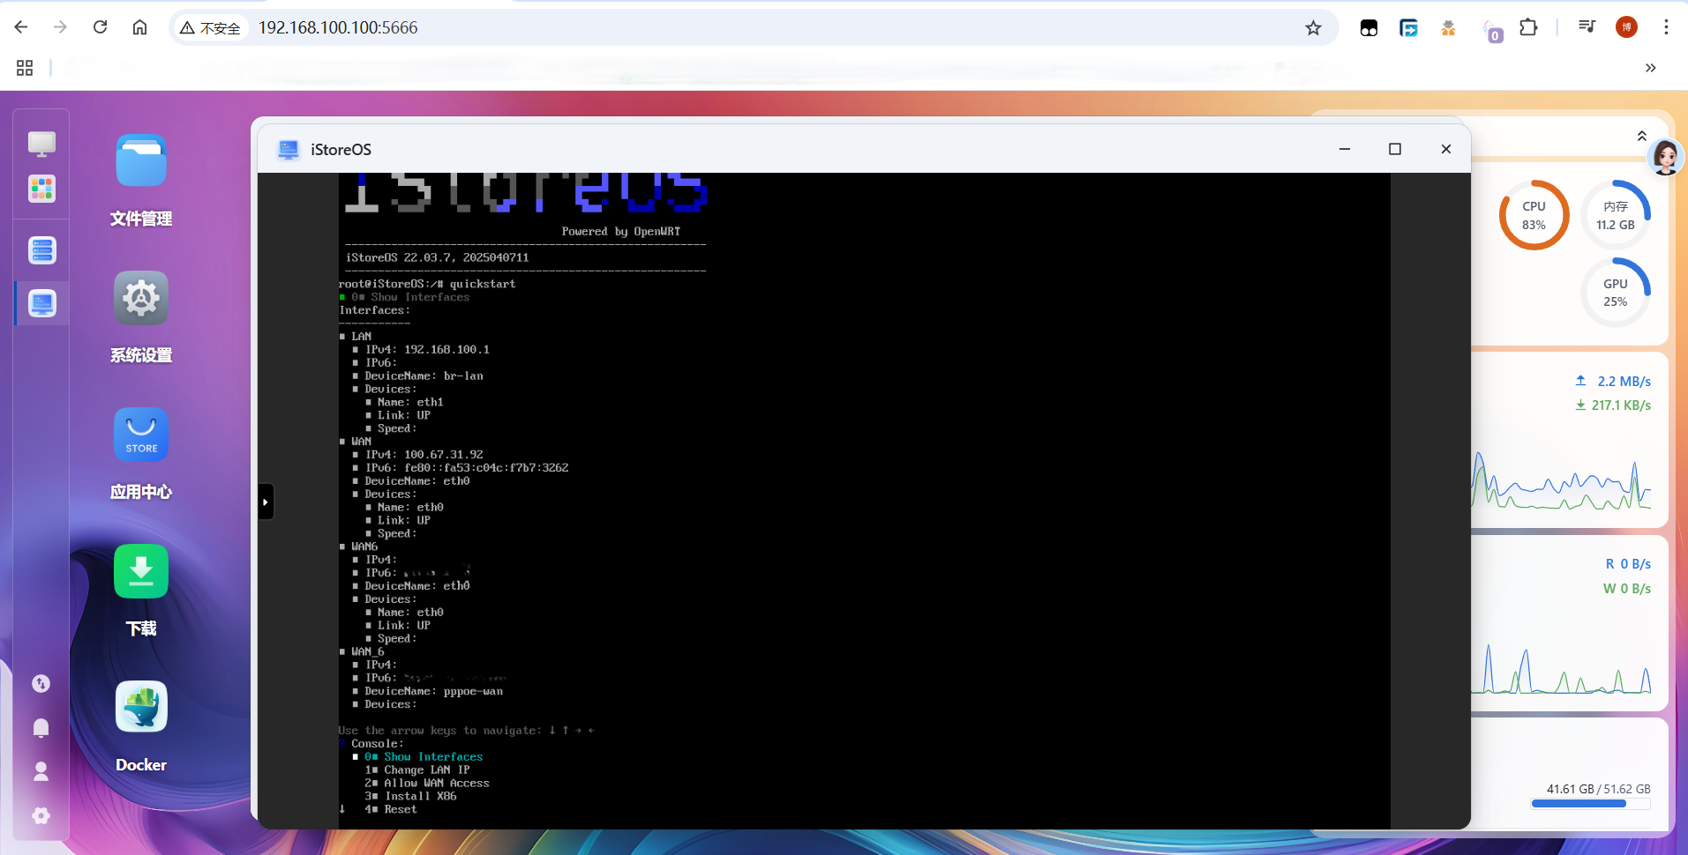
Task: Select 'Allow WAN Access' console option
Action: click(x=426, y=784)
